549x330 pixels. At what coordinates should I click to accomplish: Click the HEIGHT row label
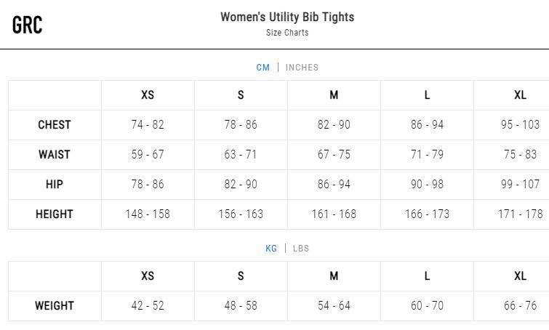pyautogui.click(x=55, y=214)
